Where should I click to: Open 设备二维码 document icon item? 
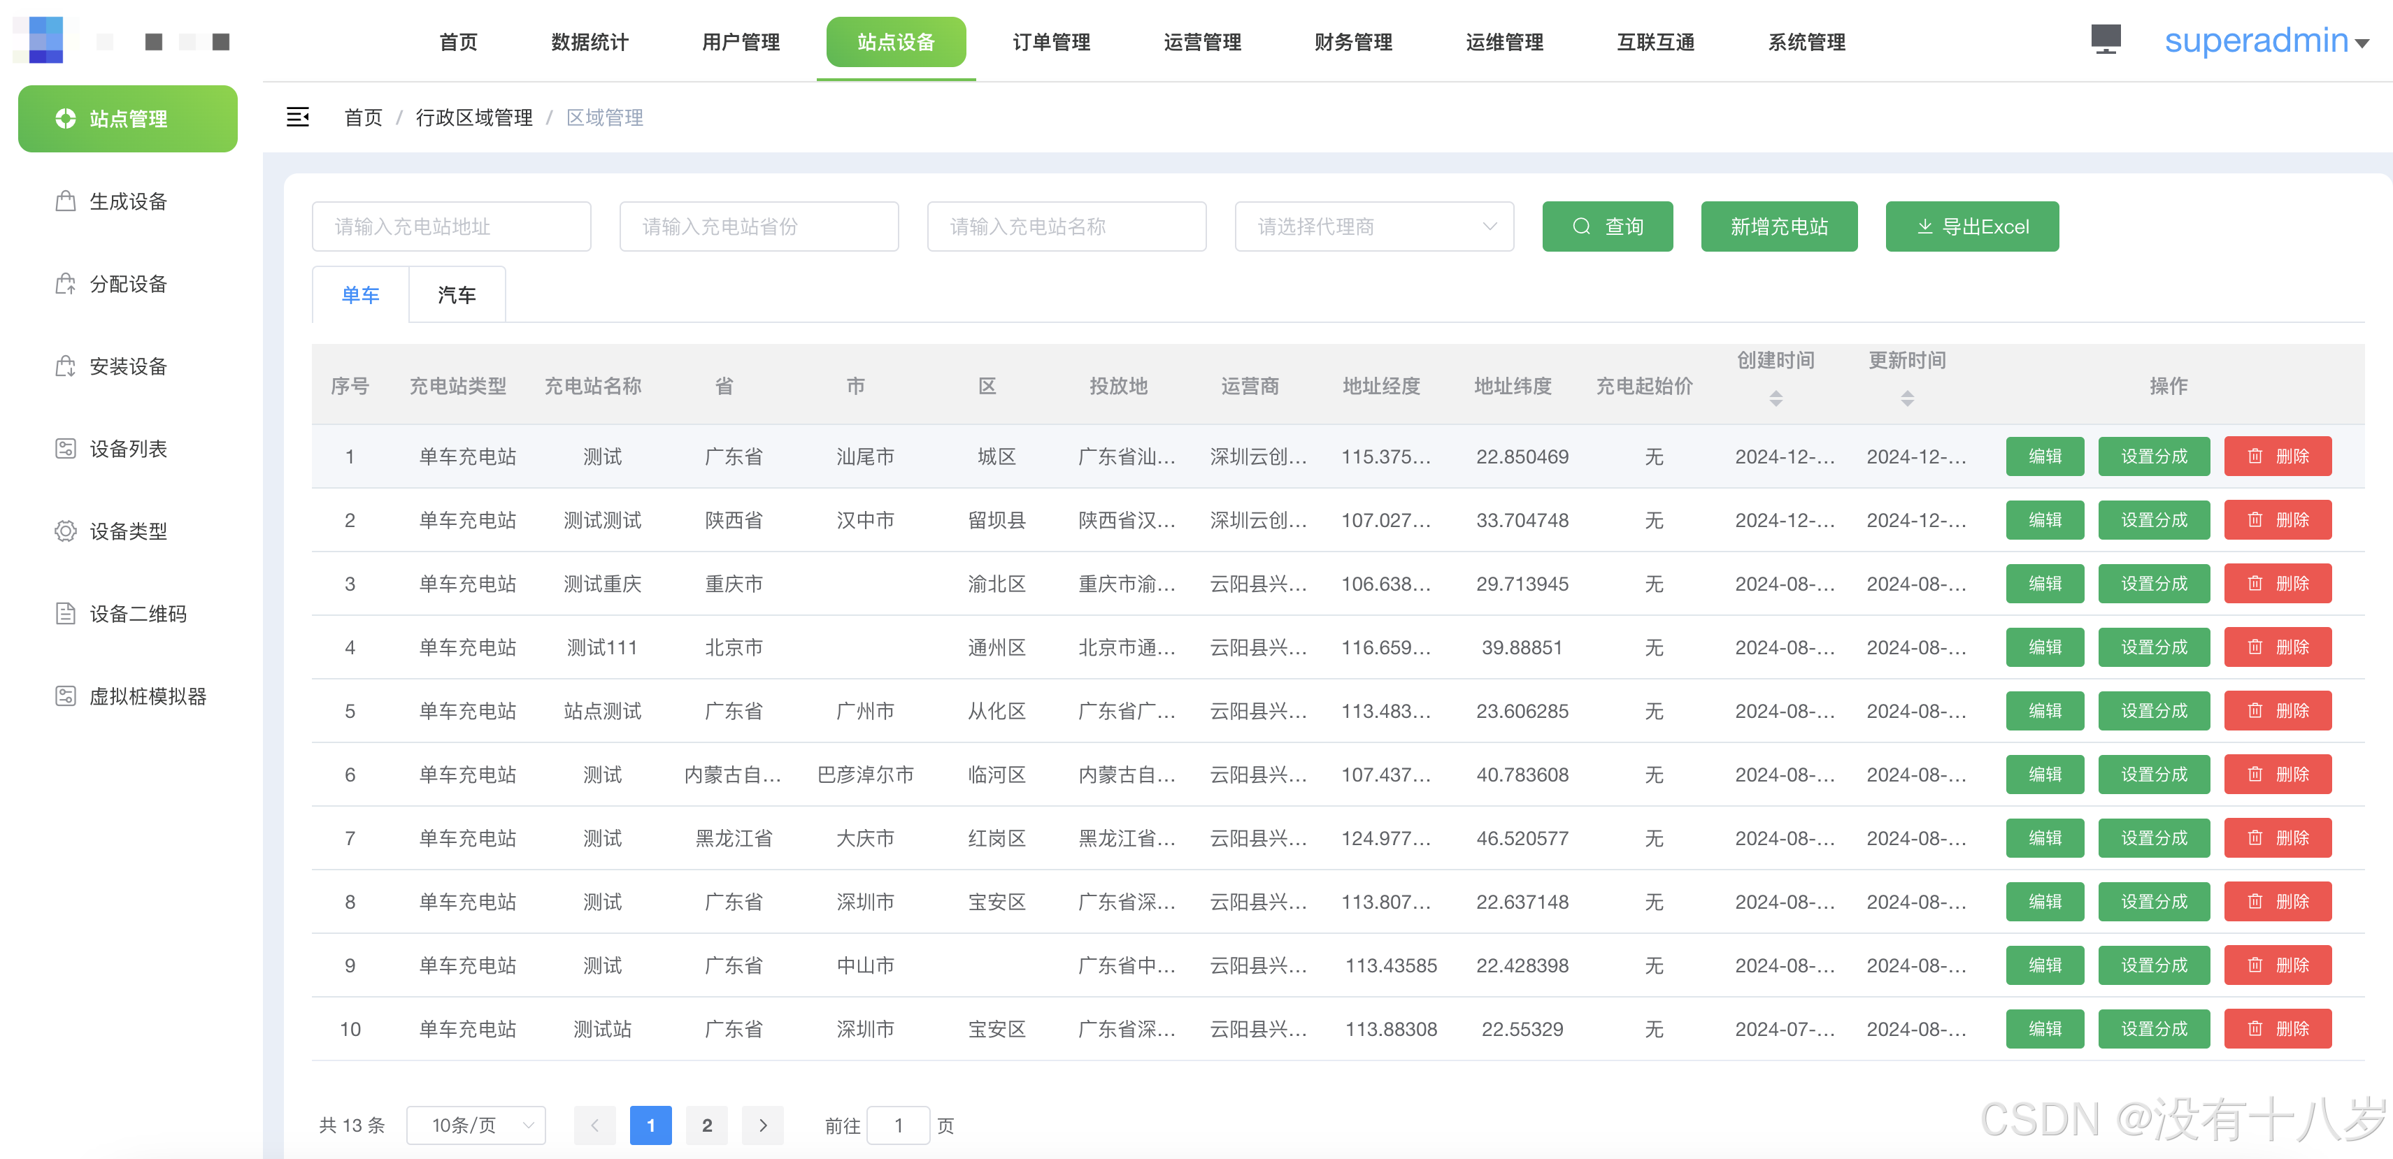click(65, 614)
